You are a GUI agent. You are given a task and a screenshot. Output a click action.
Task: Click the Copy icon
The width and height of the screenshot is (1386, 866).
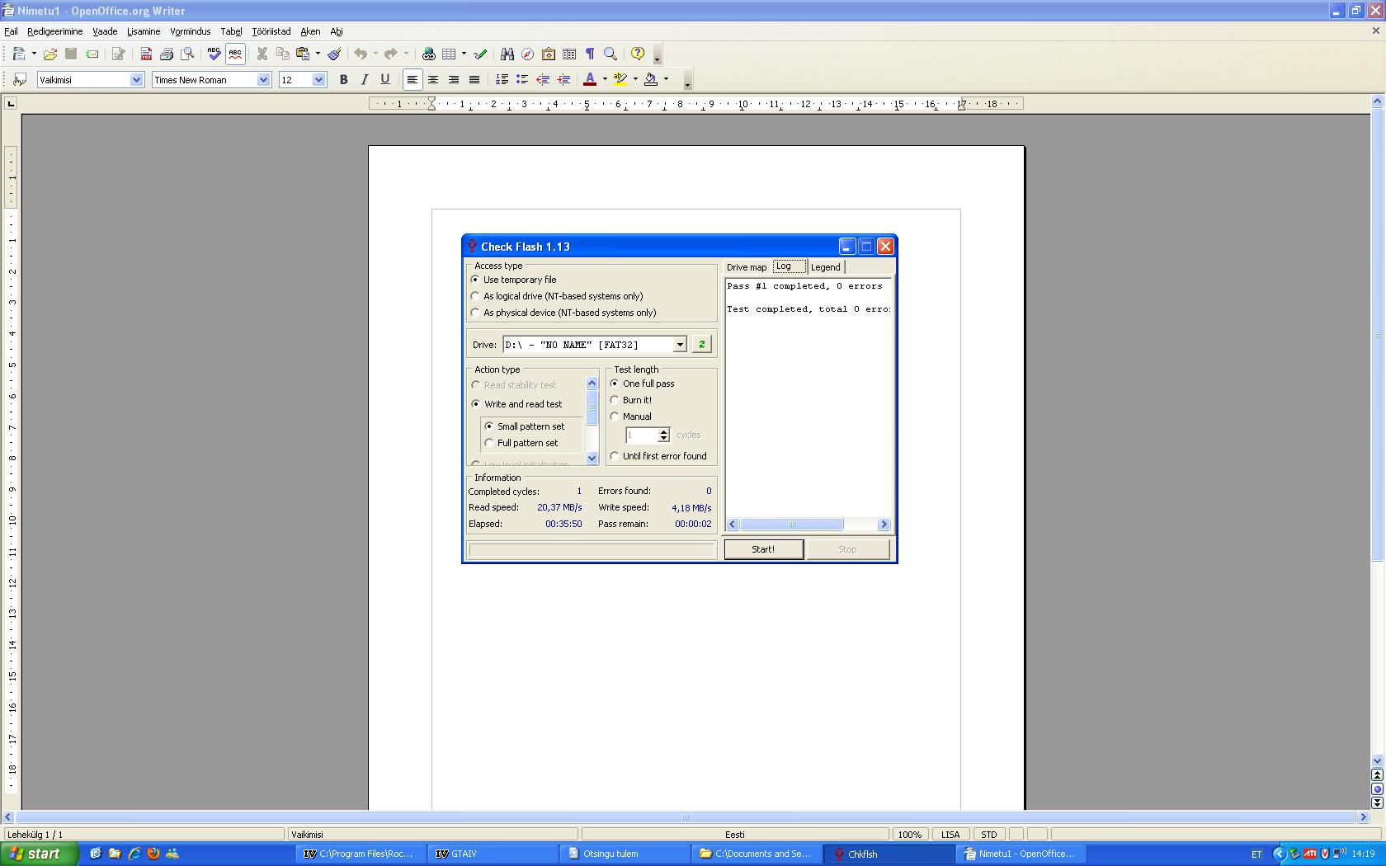tap(283, 54)
